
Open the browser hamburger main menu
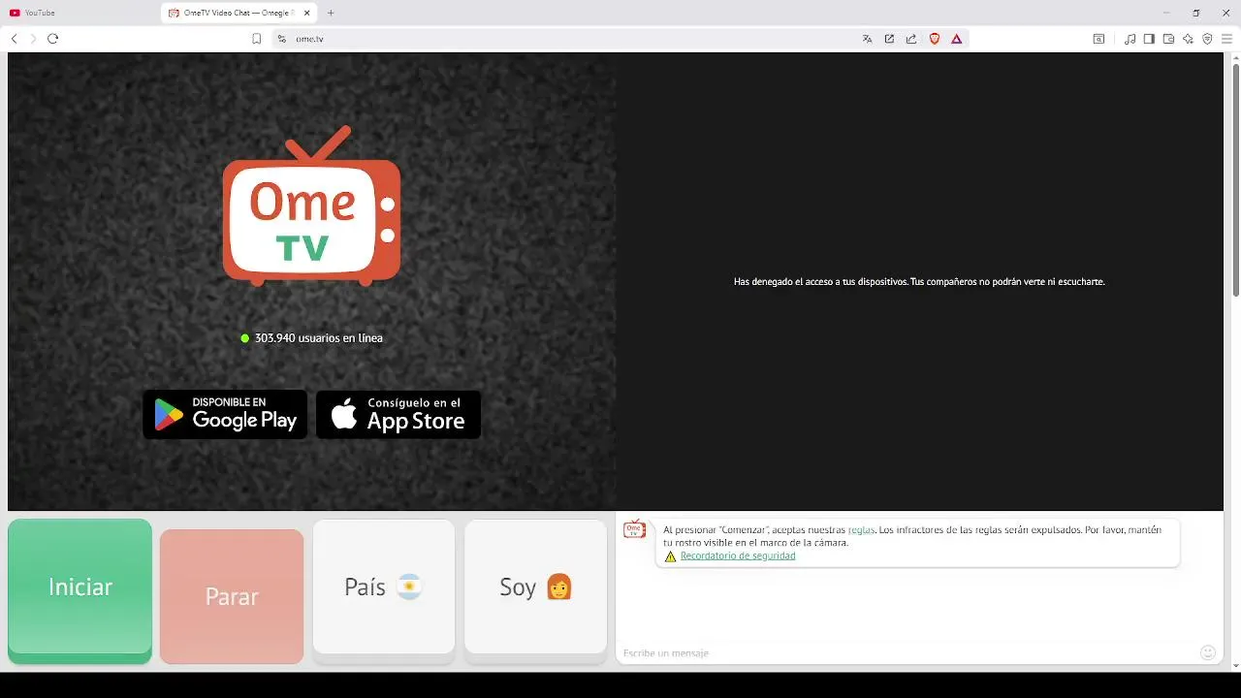[1226, 39]
